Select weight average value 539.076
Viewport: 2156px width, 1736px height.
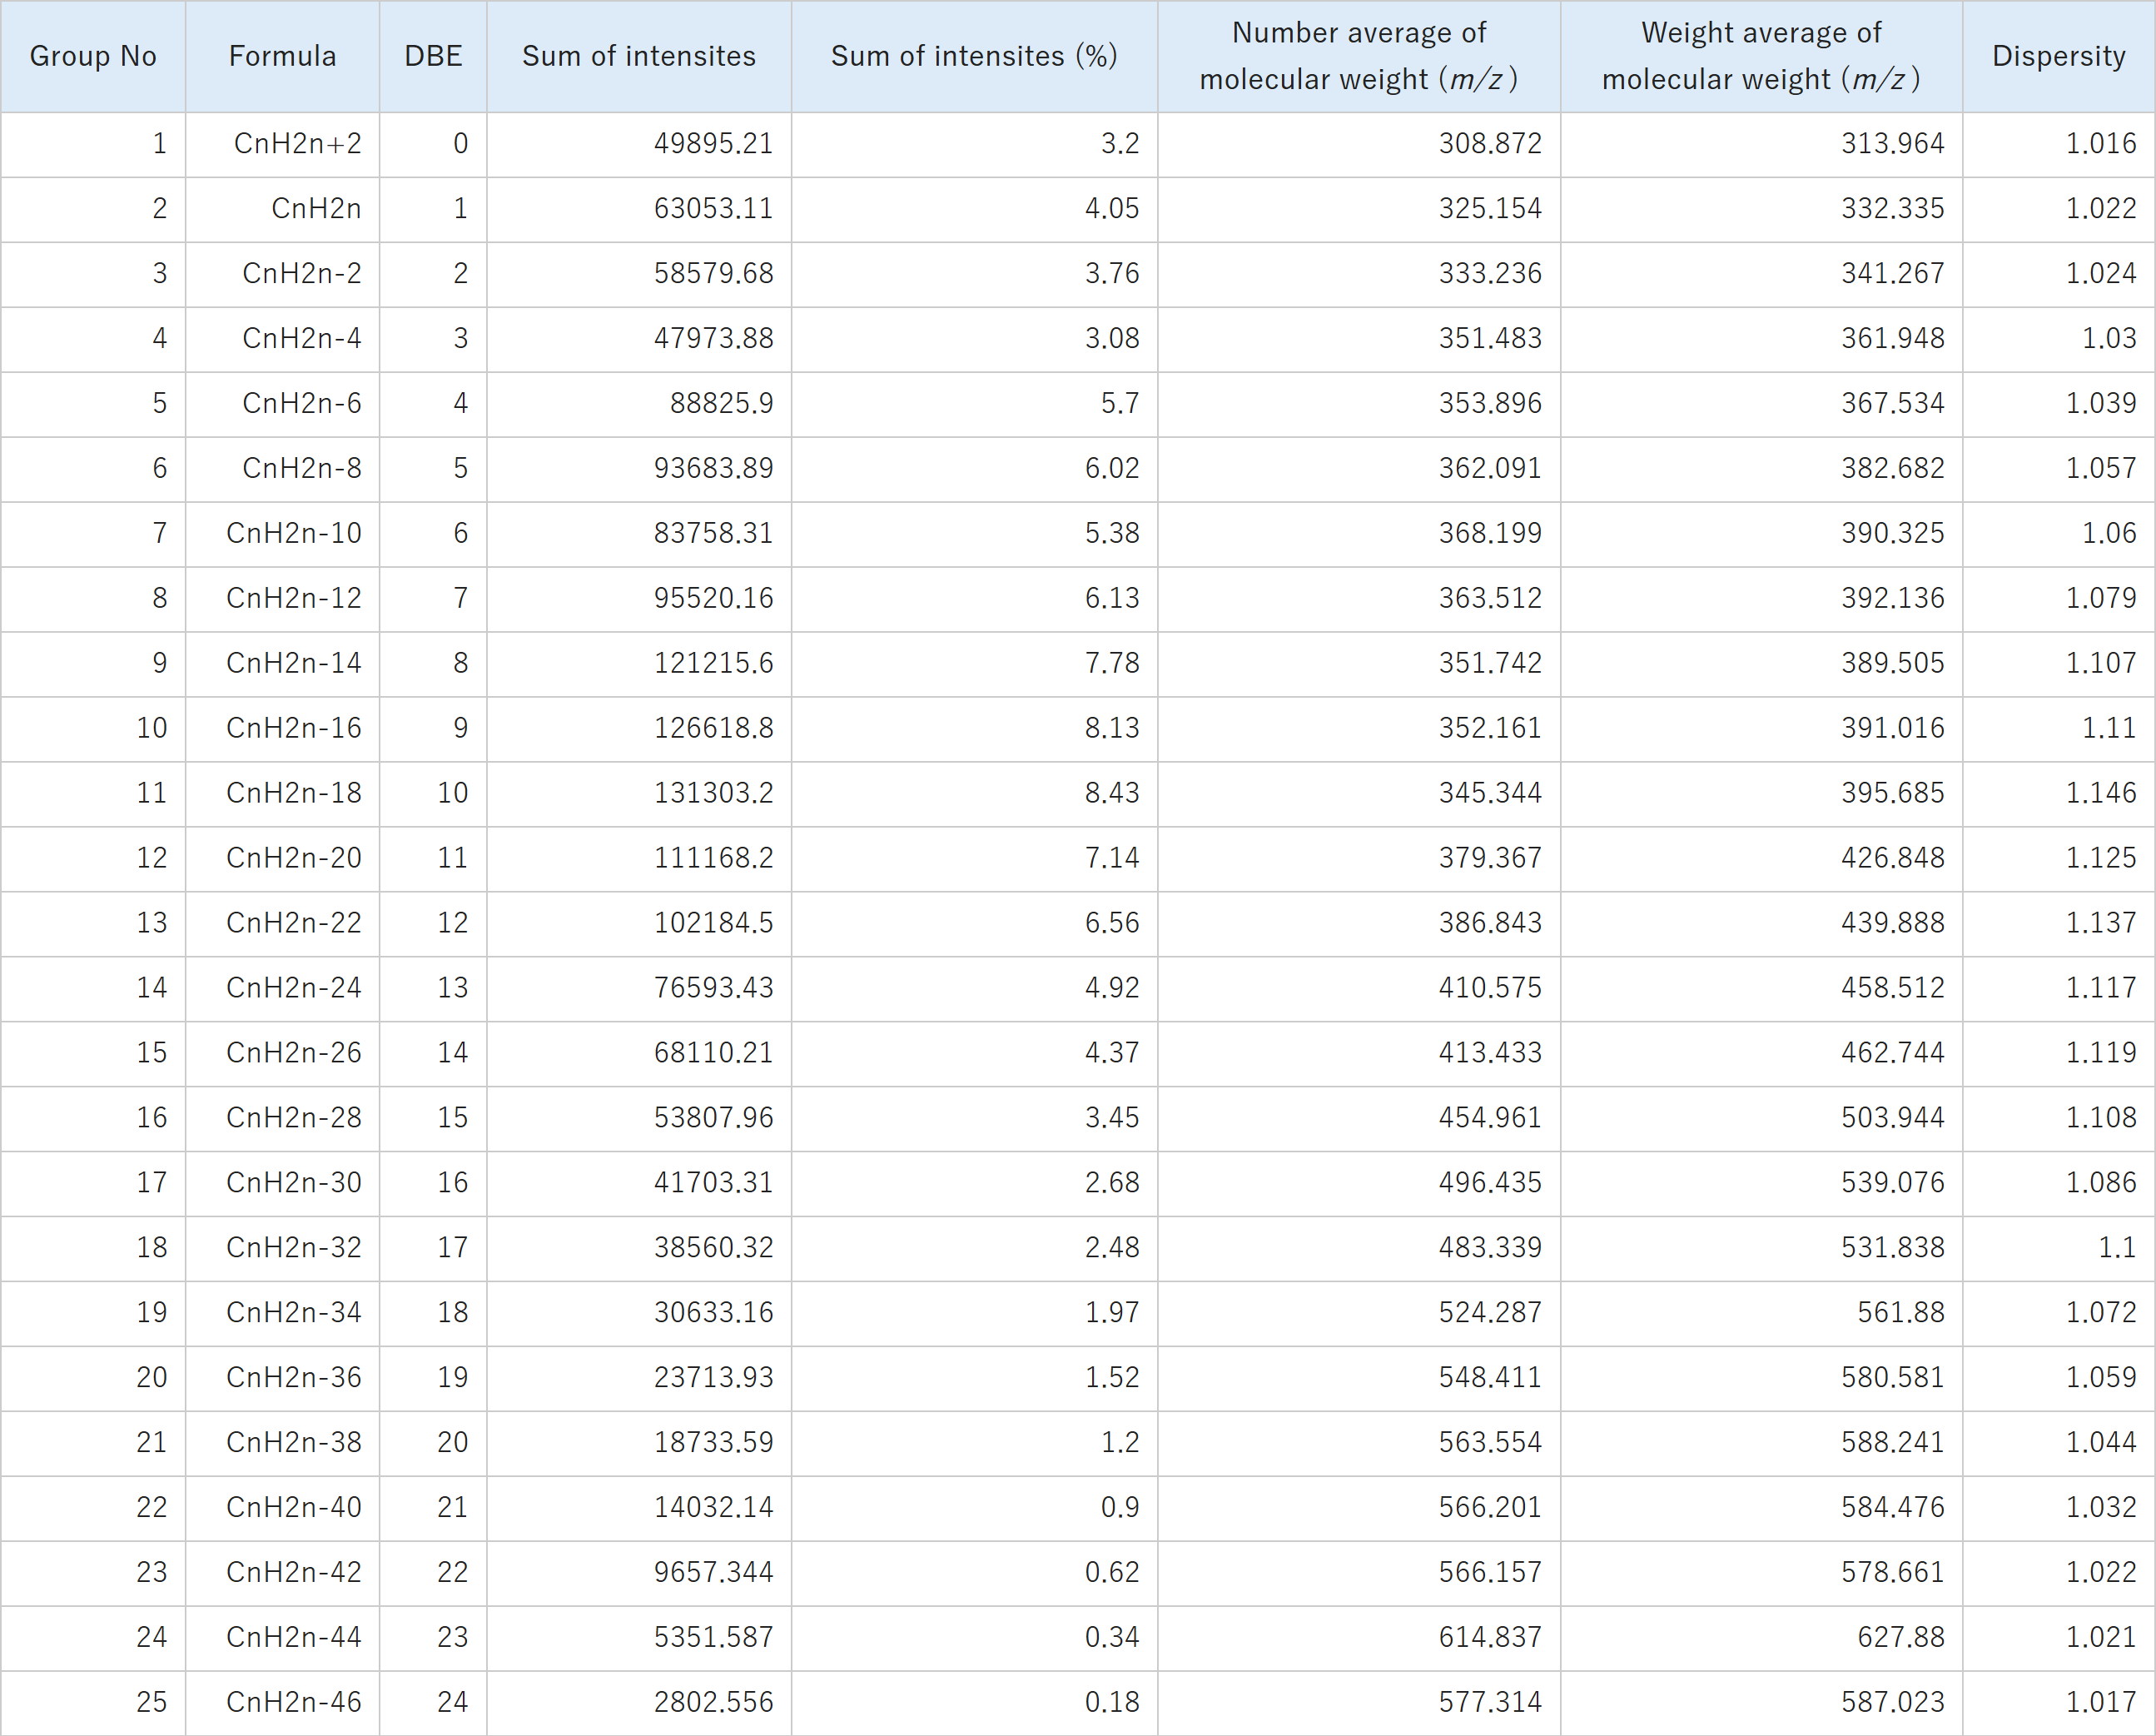pos(1762,1183)
